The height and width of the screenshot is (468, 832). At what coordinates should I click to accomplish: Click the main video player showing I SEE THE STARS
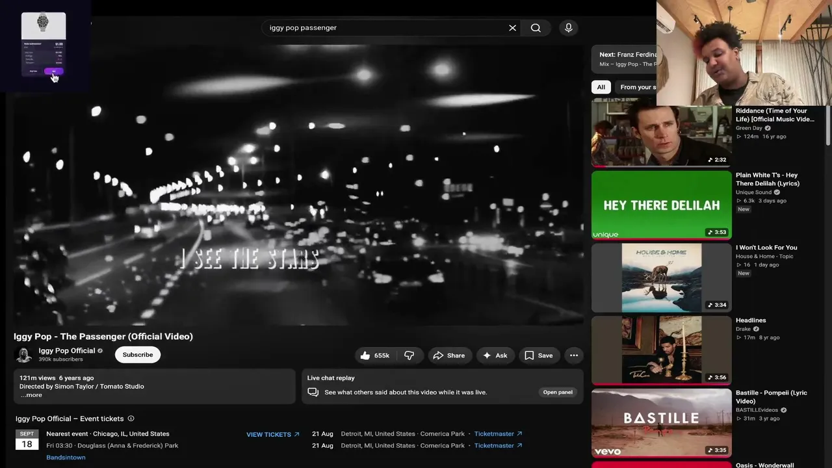point(298,185)
